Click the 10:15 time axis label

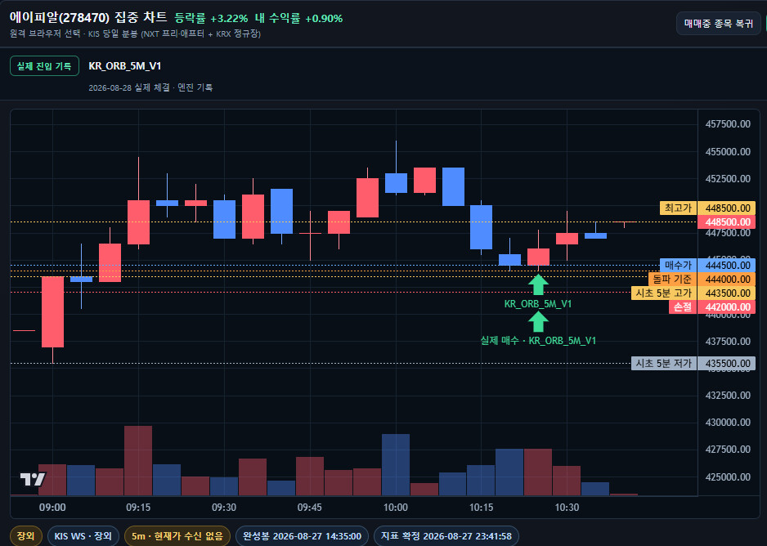[x=482, y=508]
